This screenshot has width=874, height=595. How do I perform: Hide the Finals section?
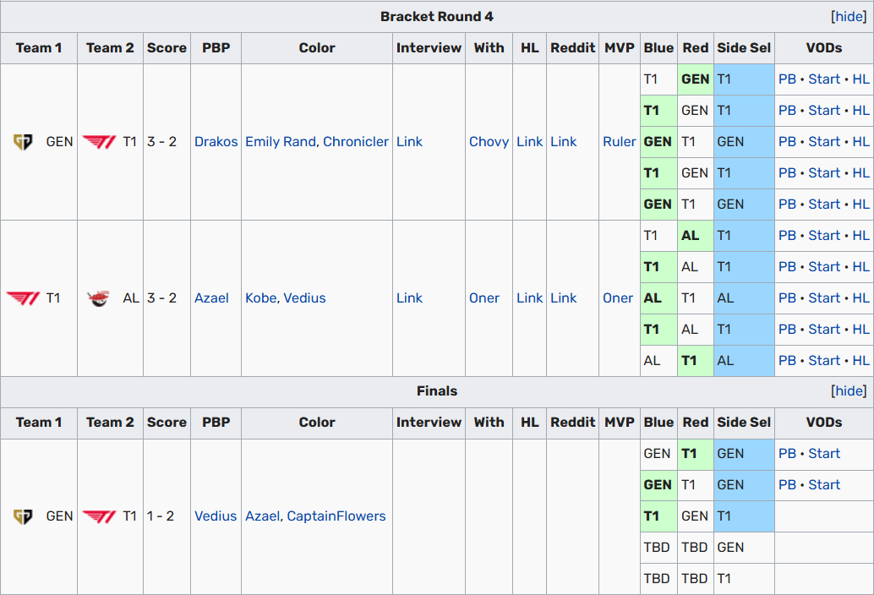[x=849, y=391]
